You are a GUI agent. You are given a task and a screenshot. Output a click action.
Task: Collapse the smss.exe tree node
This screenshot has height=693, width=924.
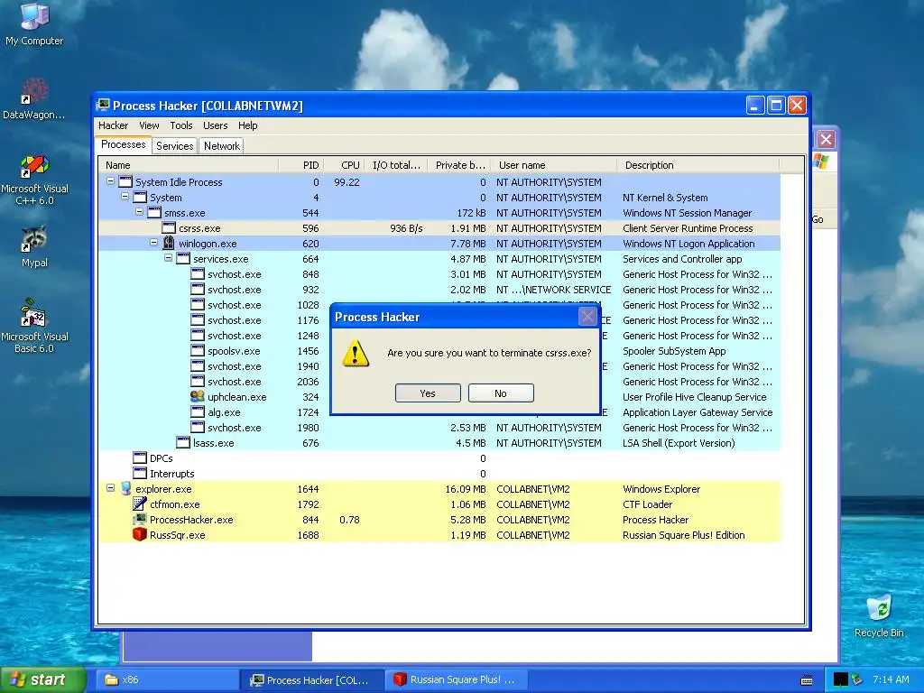click(x=139, y=212)
